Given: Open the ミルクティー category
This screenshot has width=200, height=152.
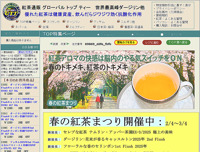Looking at the screenshot, I should pos(77,27).
